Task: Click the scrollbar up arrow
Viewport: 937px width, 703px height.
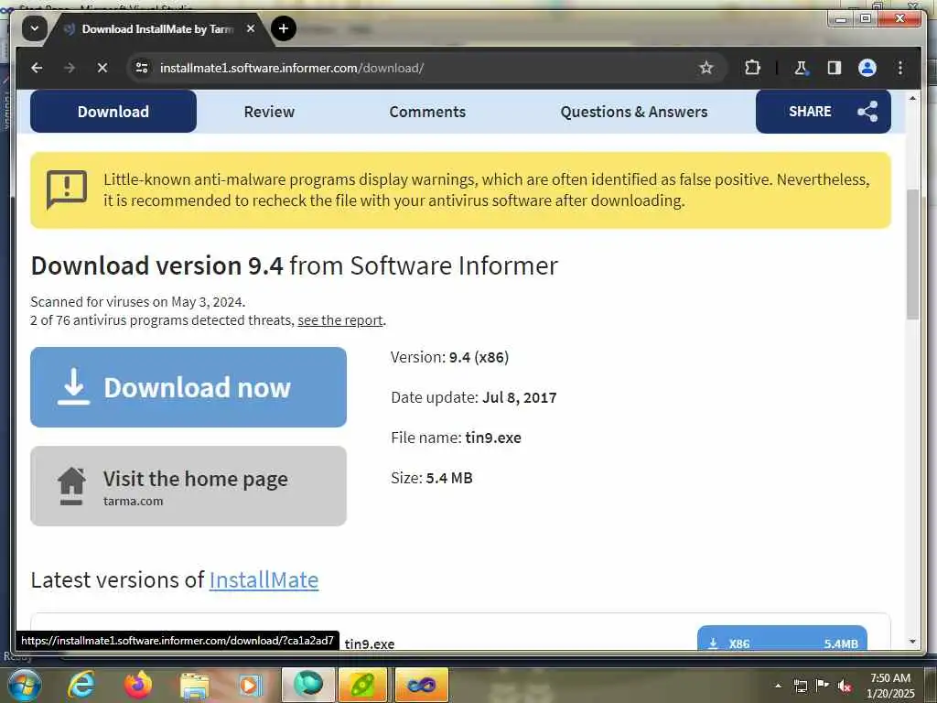Action: click(912, 98)
